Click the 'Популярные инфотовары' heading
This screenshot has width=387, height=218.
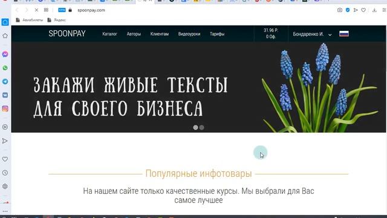coord(198,174)
